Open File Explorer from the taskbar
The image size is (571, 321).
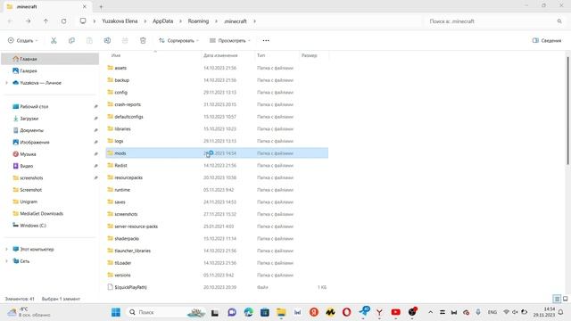pyautogui.click(x=281, y=312)
